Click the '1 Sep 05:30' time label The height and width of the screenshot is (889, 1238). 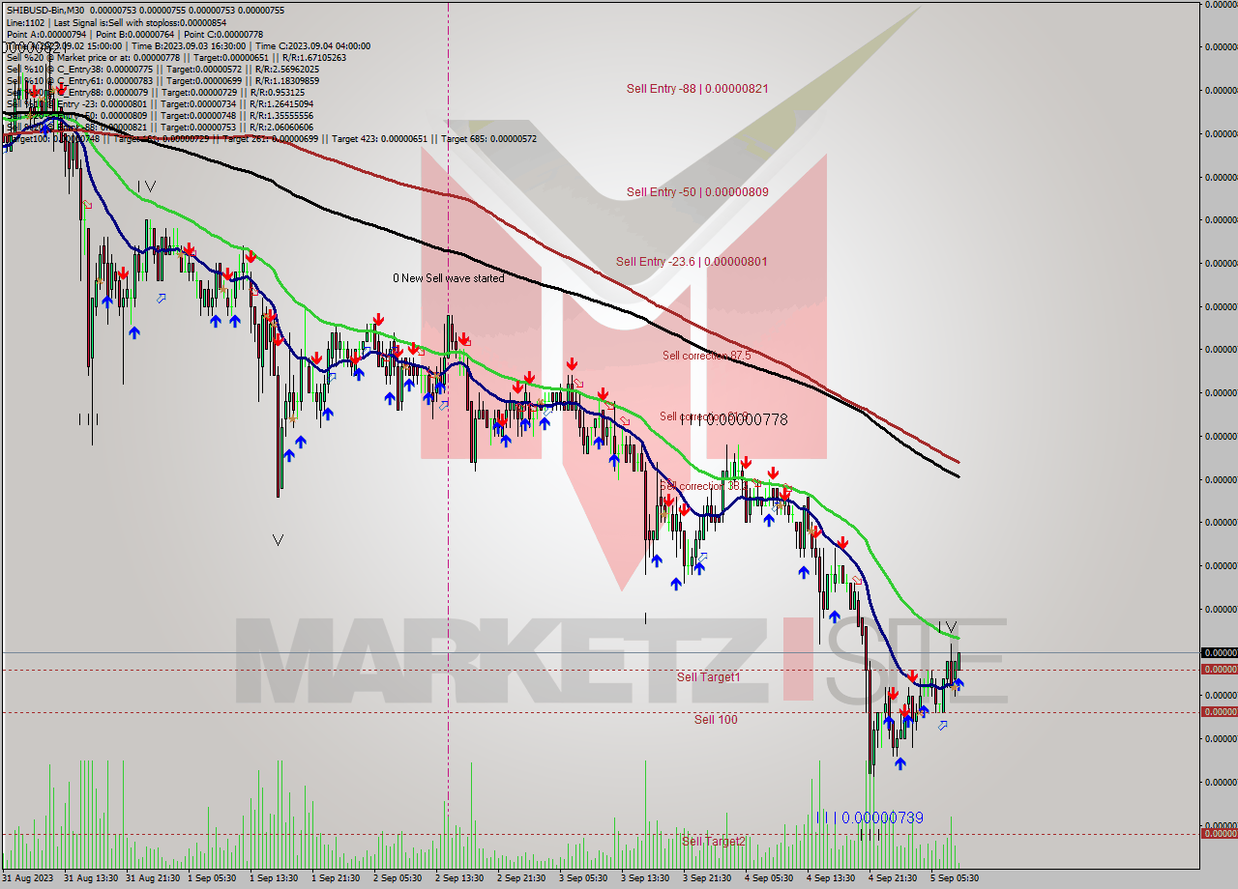214,878
